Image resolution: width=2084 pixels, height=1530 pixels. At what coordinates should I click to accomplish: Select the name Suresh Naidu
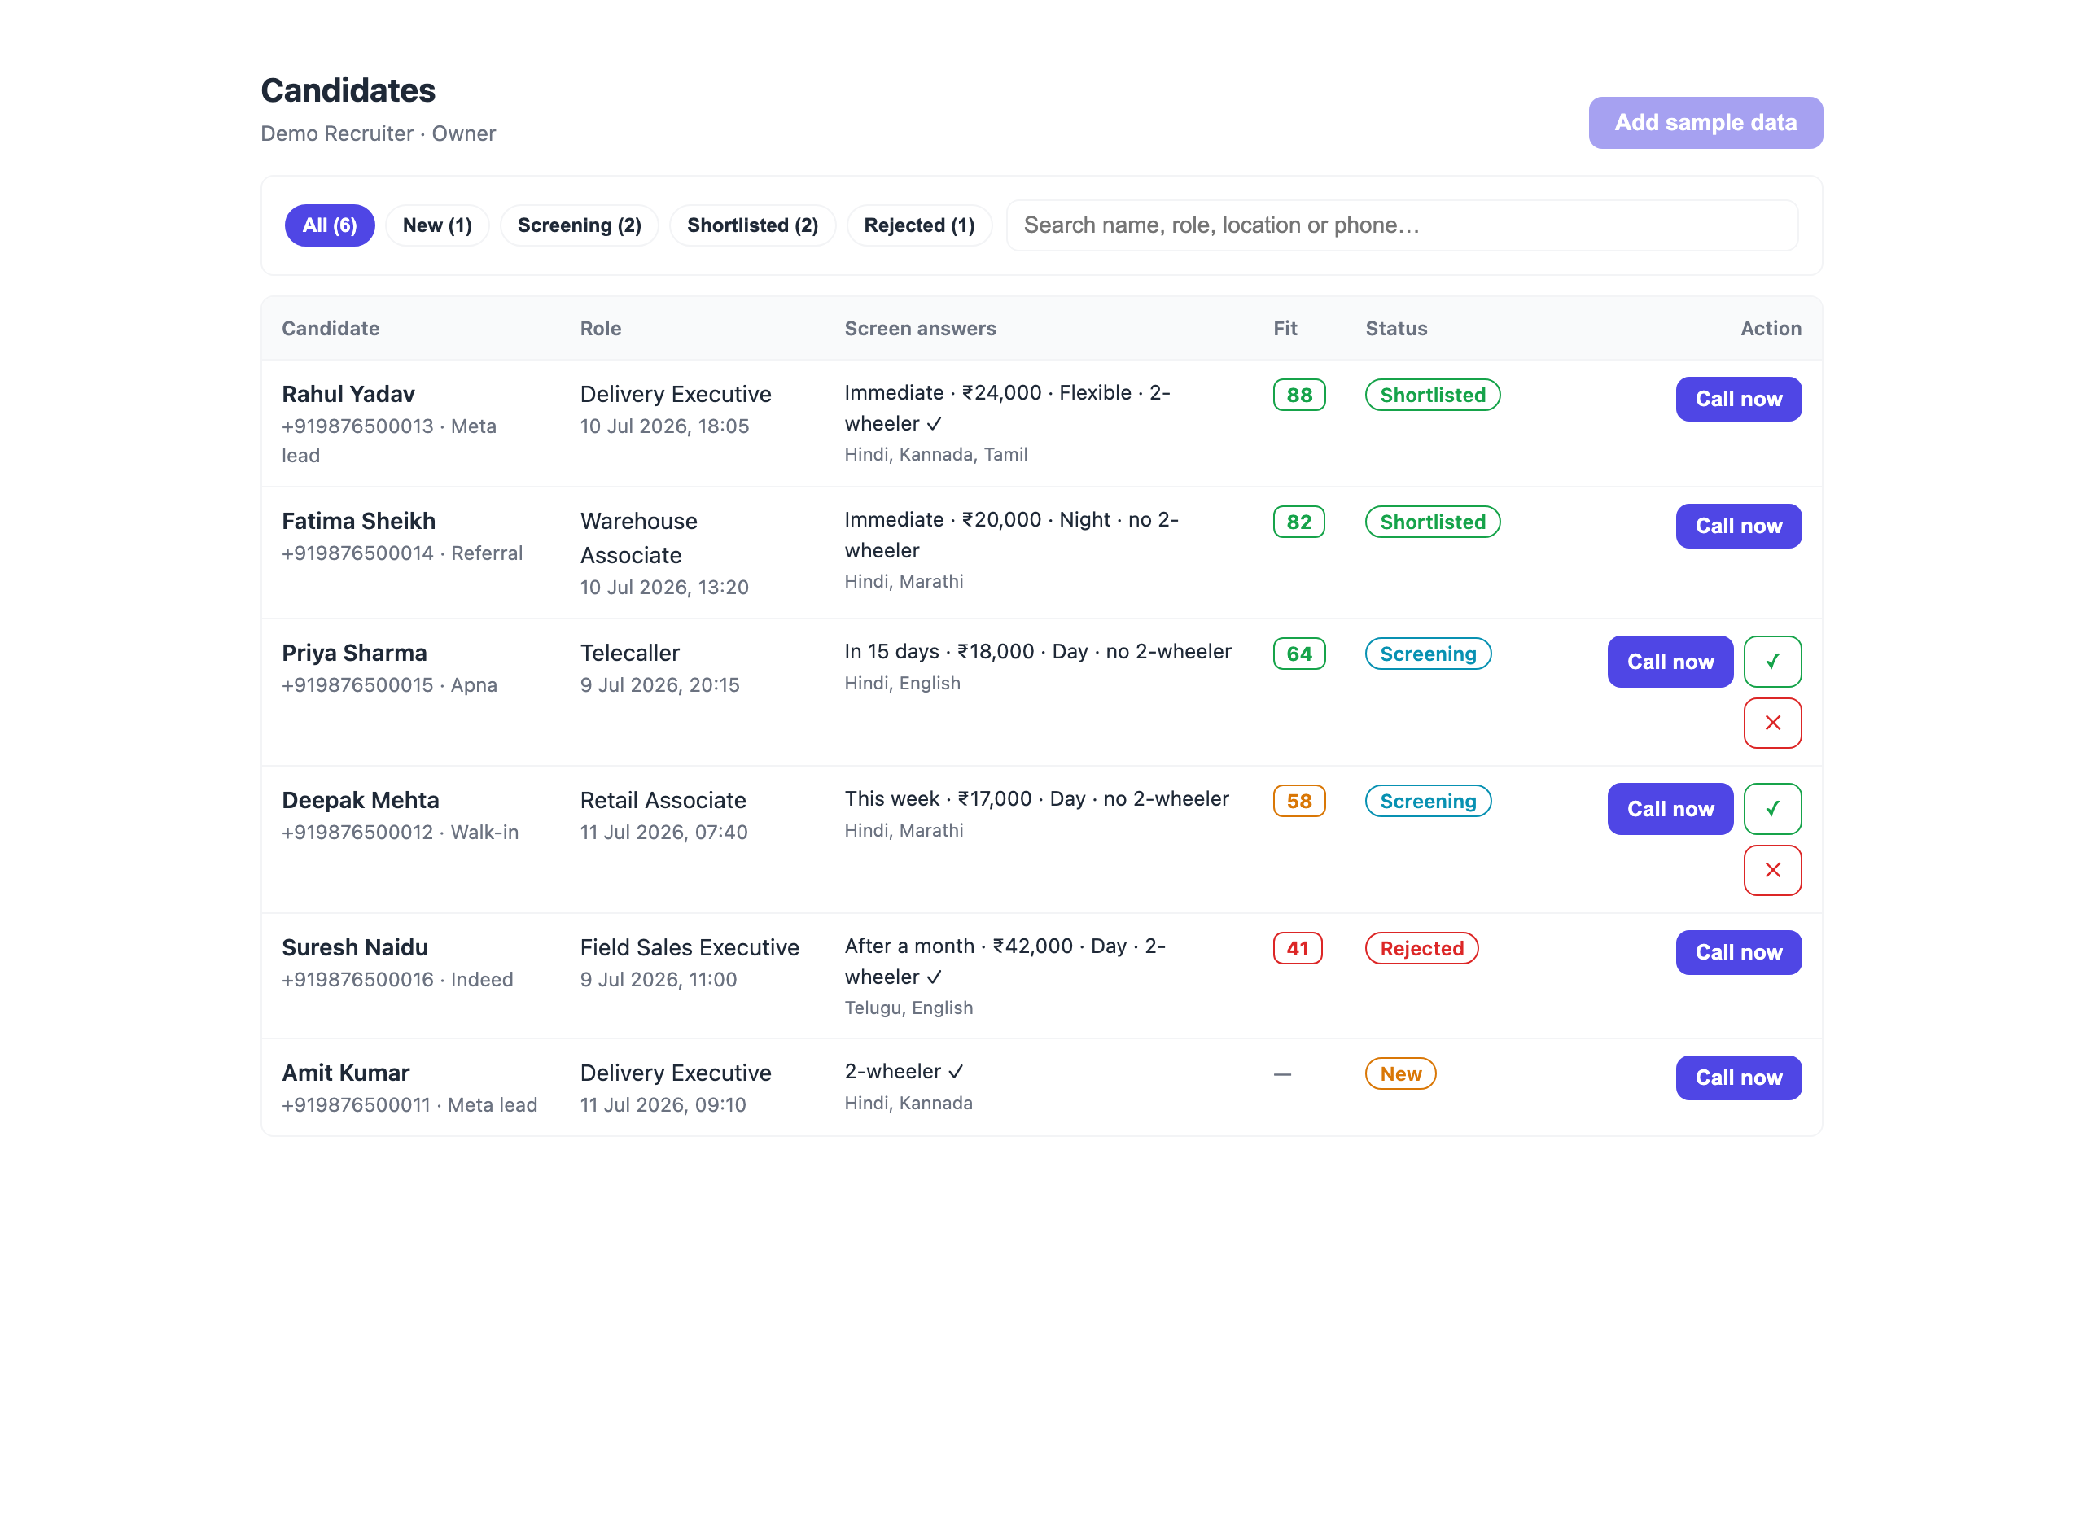click(x=355, y=946)
